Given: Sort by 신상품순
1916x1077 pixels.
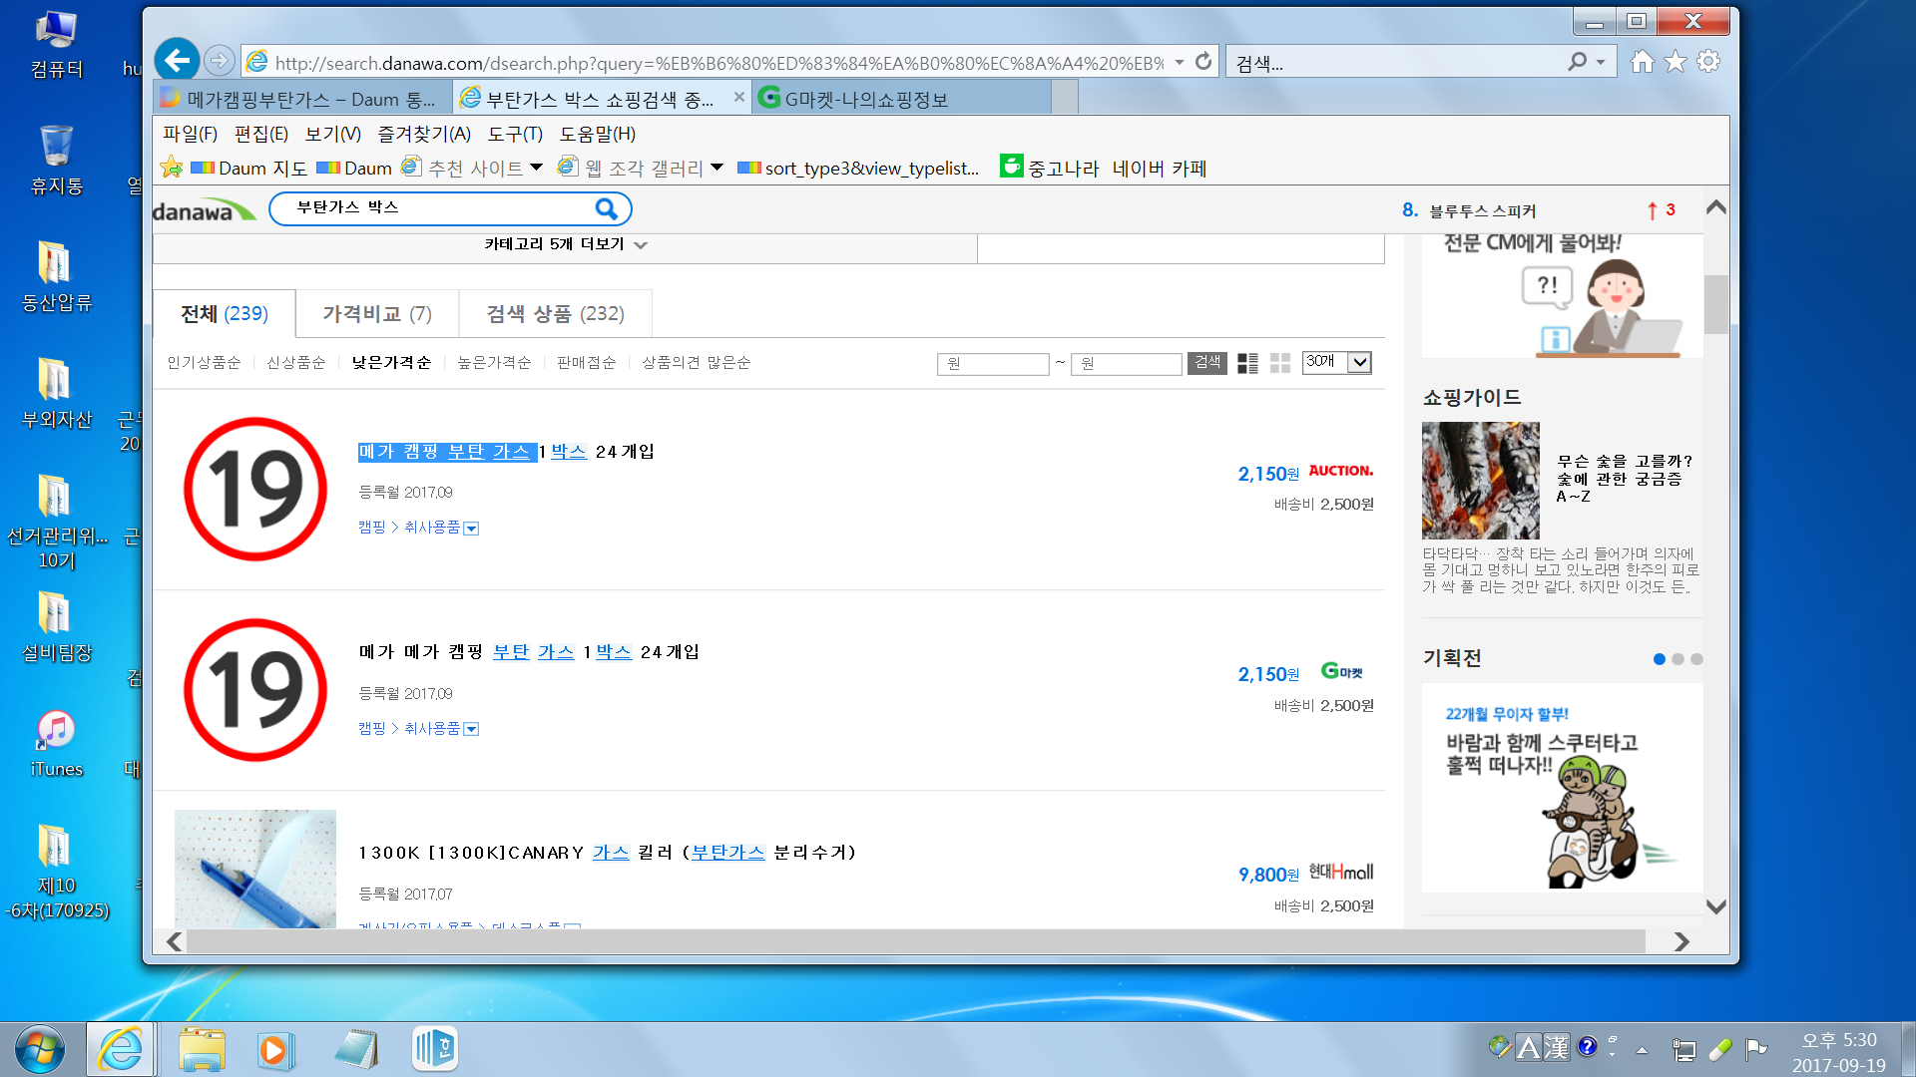Looking at the screenshot, I should coord(295,363).
